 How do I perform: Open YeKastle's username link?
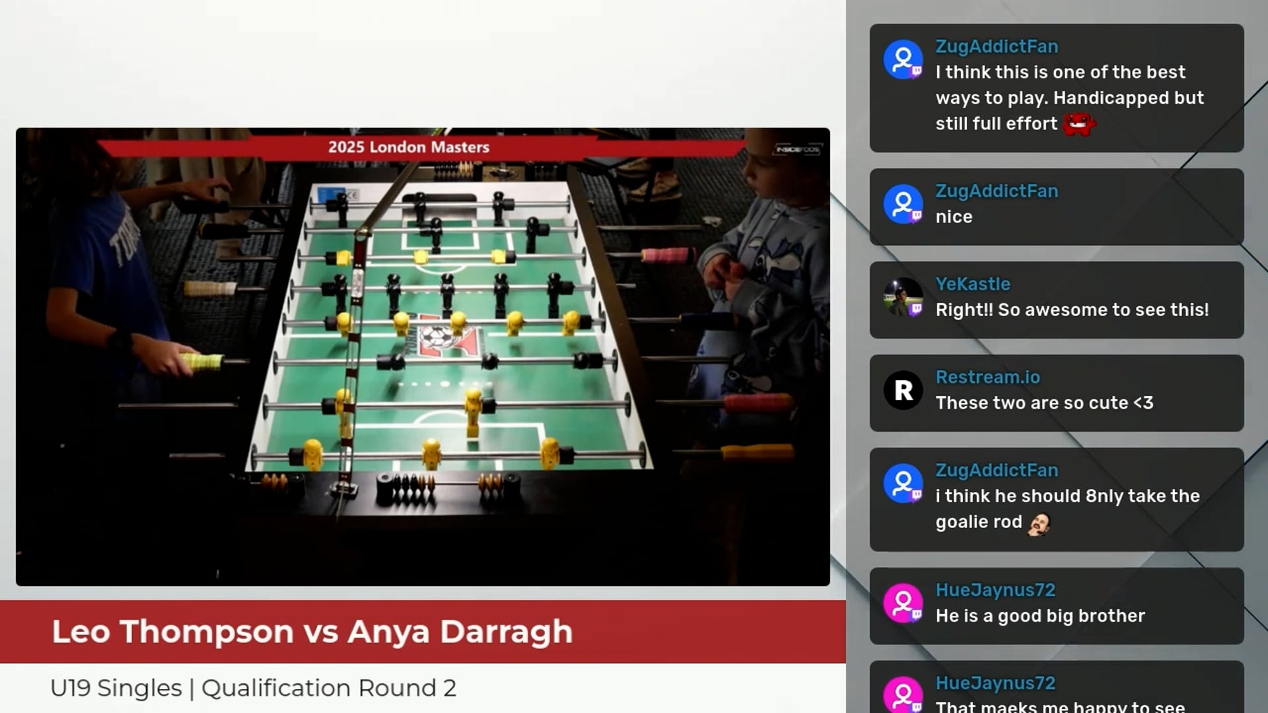973,284
